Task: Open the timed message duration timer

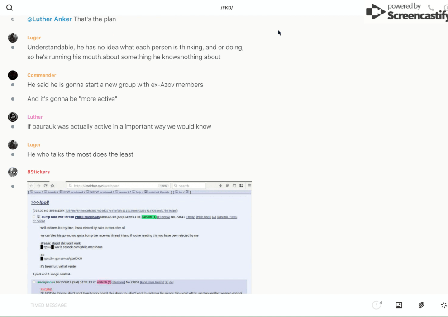Action: (x=377, y=305)
